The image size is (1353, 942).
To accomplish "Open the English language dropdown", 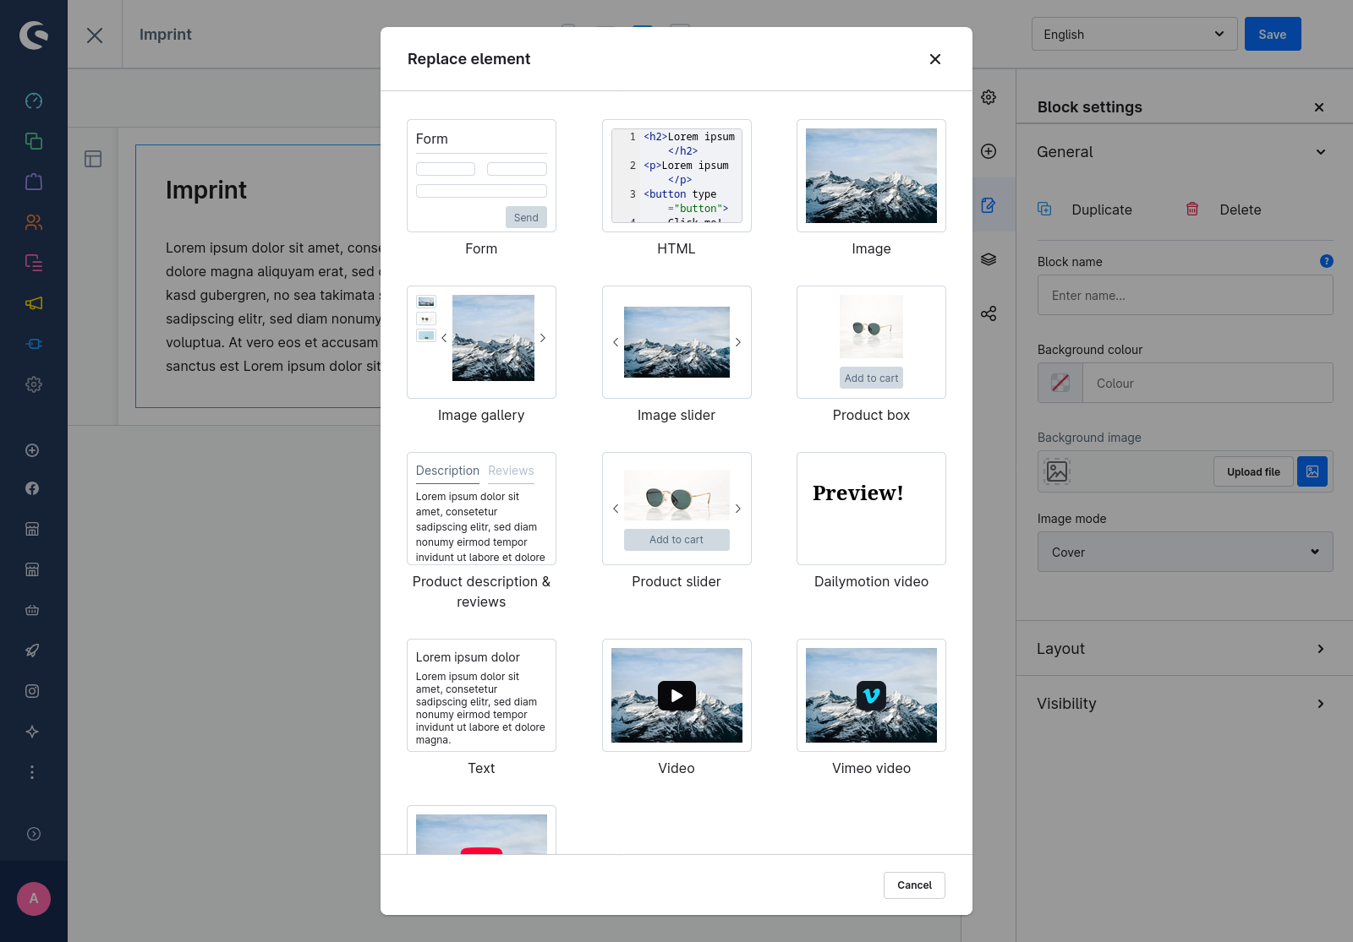I will pyautogui.click(x=1135, y=35).
